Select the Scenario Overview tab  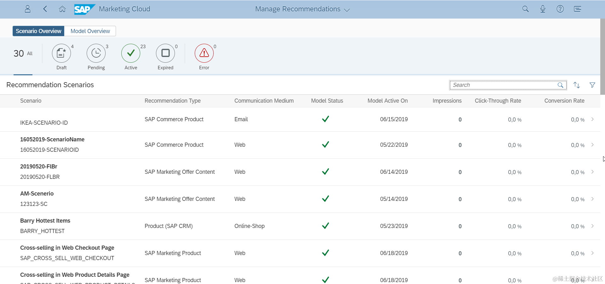[38, 31]
